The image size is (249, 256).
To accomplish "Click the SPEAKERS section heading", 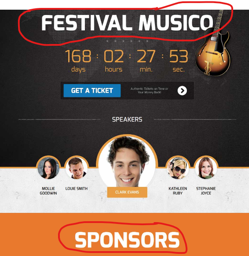I will pyautogui.click(x=127, y=120).
